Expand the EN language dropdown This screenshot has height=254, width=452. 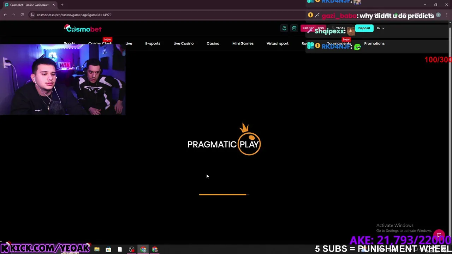coord(380,28)
